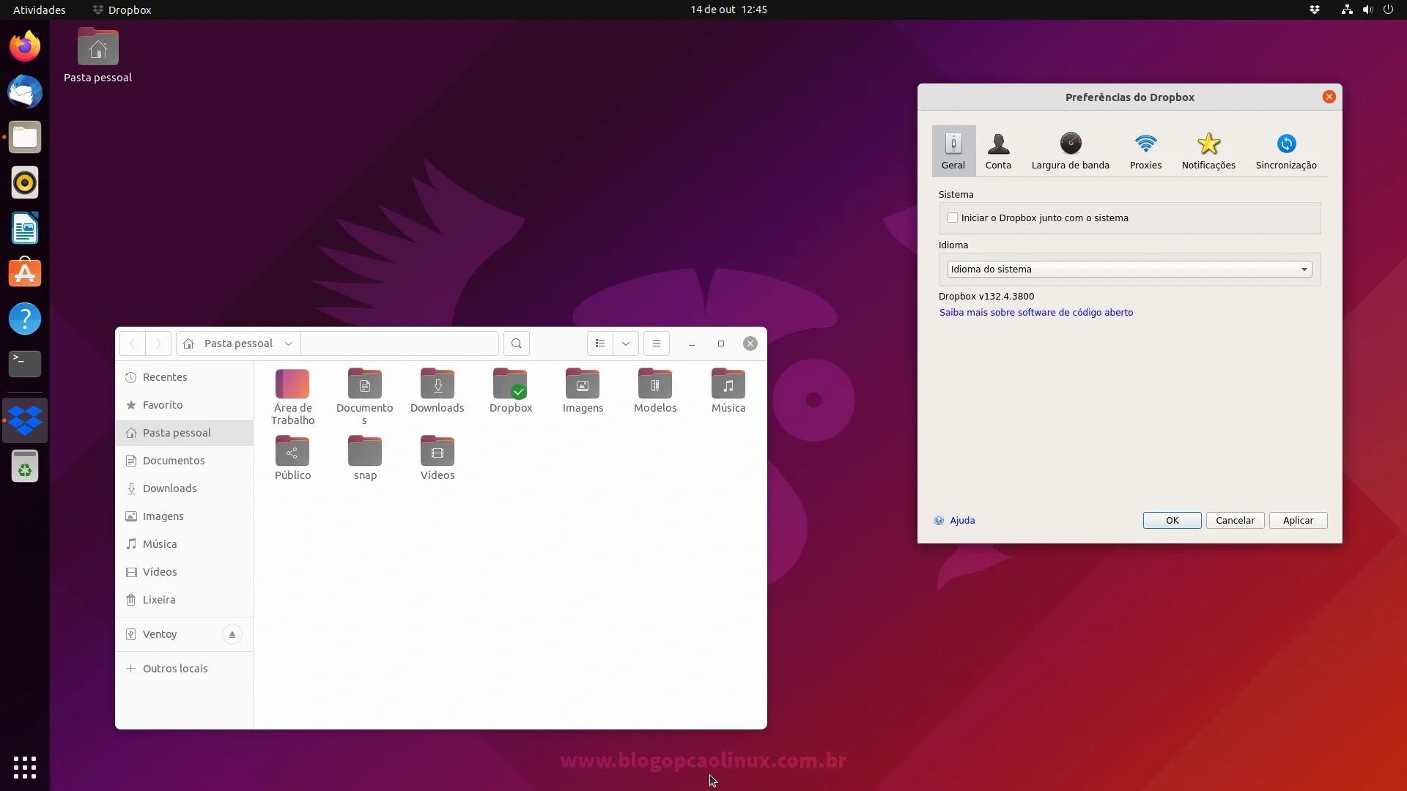Screen dimensions: 1407x791
Task: Go back in file manager
Action: point(133,343)
